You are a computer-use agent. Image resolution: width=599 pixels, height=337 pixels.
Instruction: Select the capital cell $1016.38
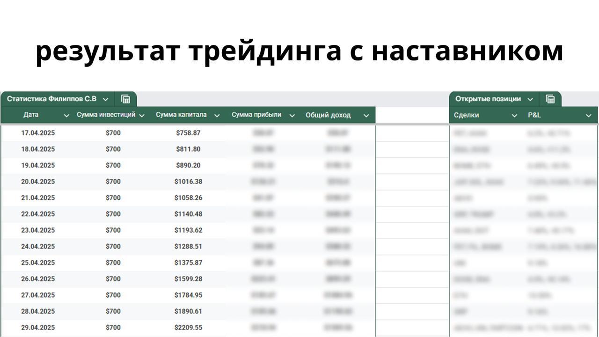[x=188, y=182]
